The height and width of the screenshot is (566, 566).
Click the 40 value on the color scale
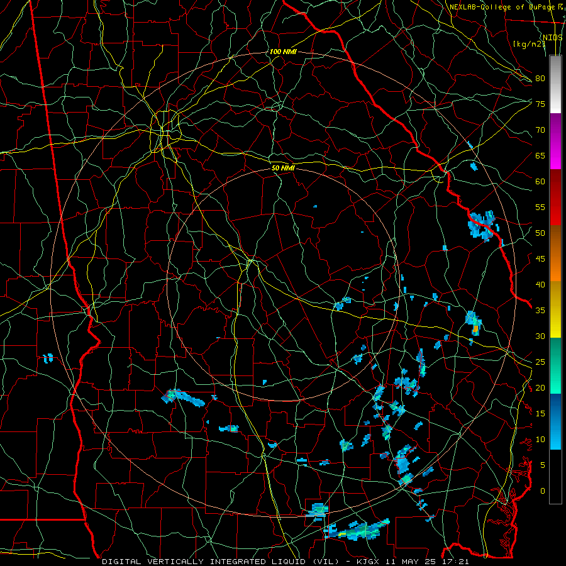pyautogui.click(x=540, y=284)
